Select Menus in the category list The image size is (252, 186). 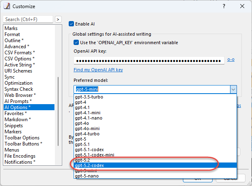tap(29, 150)
